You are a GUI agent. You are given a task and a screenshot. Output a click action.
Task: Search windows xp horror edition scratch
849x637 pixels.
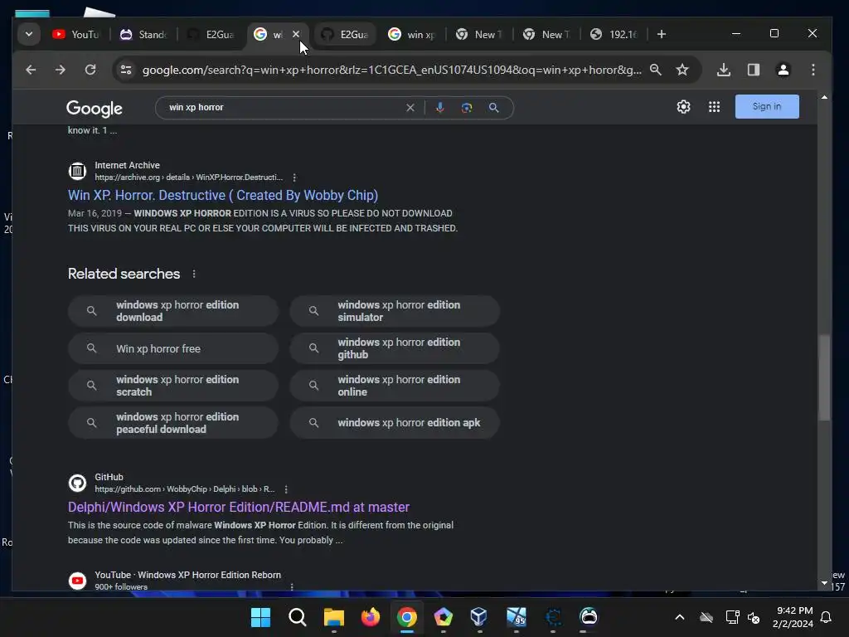tap(173, 386)
